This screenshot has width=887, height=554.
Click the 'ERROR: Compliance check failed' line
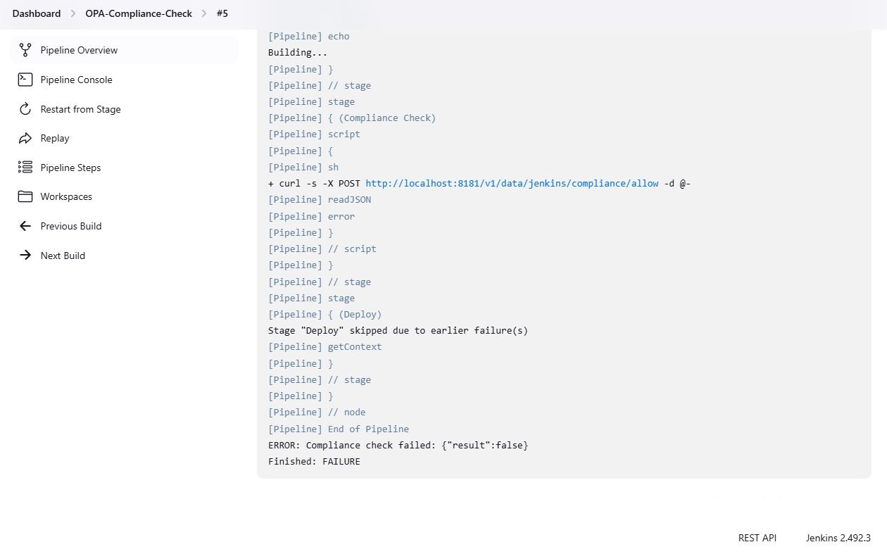(398, 446)
